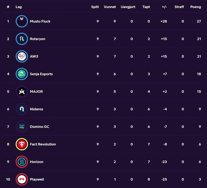Image resolution: width=207 pixels, height=188 pixels.
Task: Click the Domino GC logo
Action: coord(22,127)
